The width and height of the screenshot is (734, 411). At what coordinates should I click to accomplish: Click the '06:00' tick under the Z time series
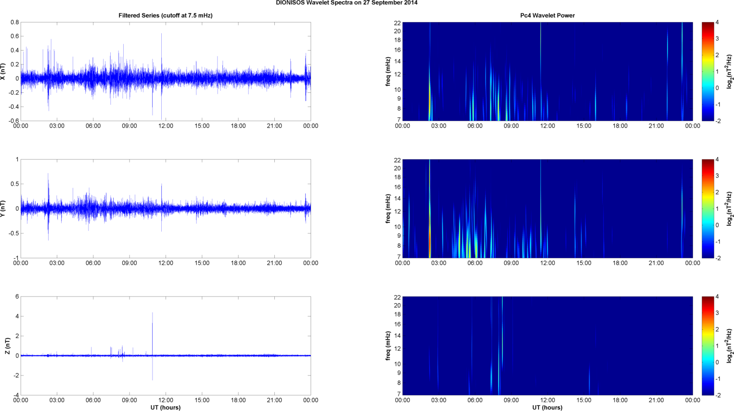click(93, 400)
